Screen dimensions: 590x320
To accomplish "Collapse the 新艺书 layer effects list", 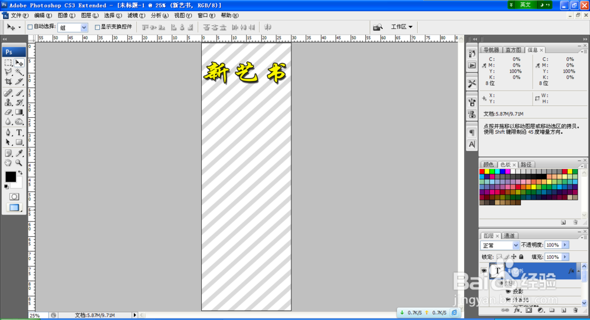I will tap(579, 270).
